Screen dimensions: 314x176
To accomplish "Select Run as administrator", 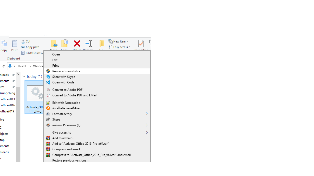I will (x=97, y=71).
